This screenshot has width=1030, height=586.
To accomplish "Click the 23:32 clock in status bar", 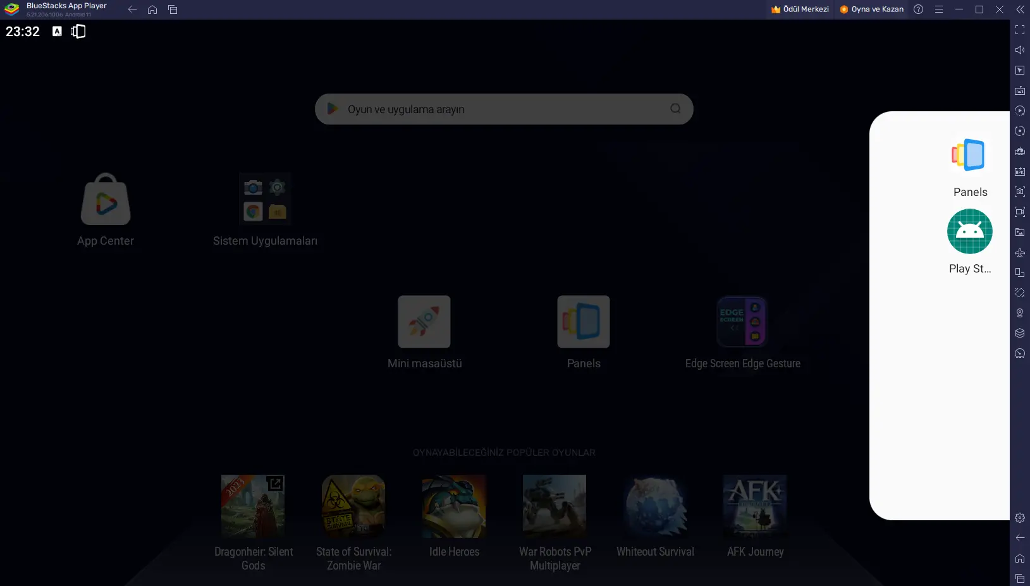I will click(x=23, y=32).
